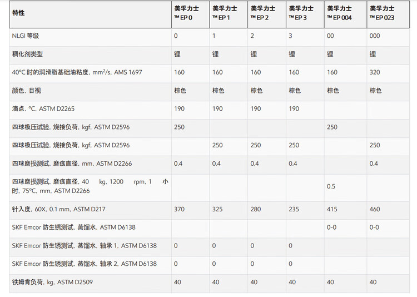Click weld load 250 for EP 004

pyautogui.click(x=332, y=127)
